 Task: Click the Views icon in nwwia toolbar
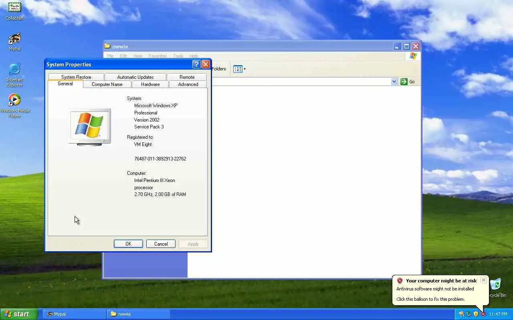pyautogui.click(x=238, y=69)
